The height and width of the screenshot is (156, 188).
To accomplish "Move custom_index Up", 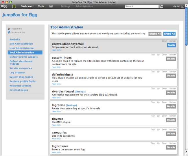I will (x=158, y=55).
